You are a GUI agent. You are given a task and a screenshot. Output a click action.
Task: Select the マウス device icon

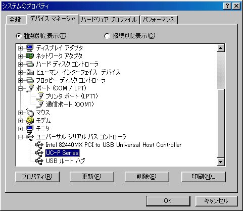click(x=30, y=113)
